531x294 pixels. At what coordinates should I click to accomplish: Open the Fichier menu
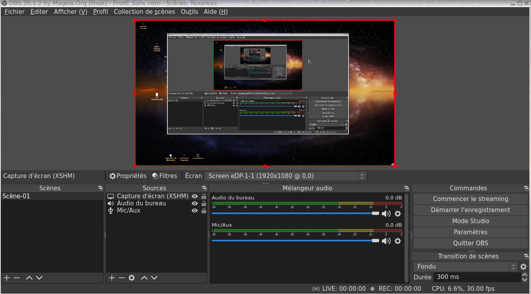(x=14, y=11)
